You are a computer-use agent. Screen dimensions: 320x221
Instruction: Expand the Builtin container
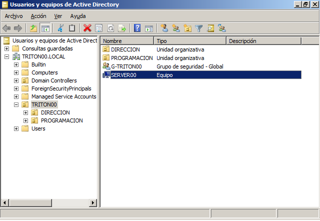16,64
